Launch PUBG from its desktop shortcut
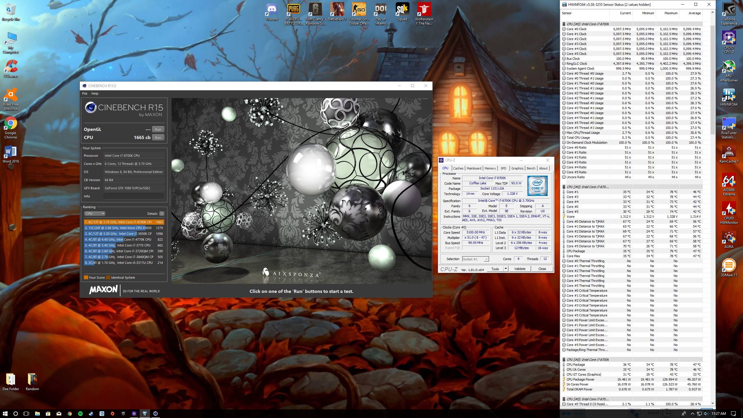Viewport: 743px width, 418px height. tap(293, 14)
